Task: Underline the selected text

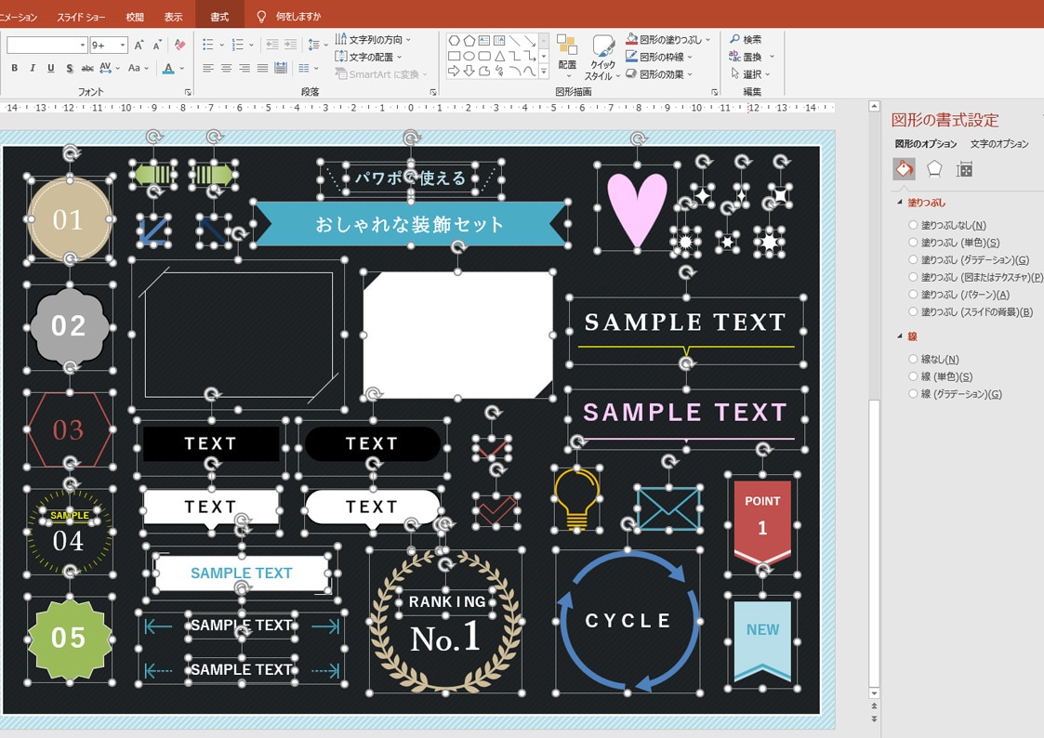Action: [x=50, y=68]
